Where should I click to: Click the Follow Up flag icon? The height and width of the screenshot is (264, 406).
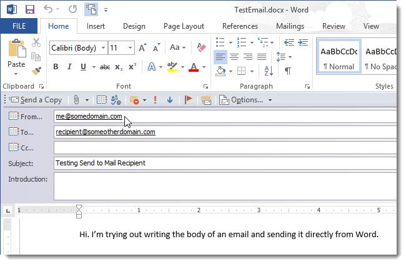(188, 99)
